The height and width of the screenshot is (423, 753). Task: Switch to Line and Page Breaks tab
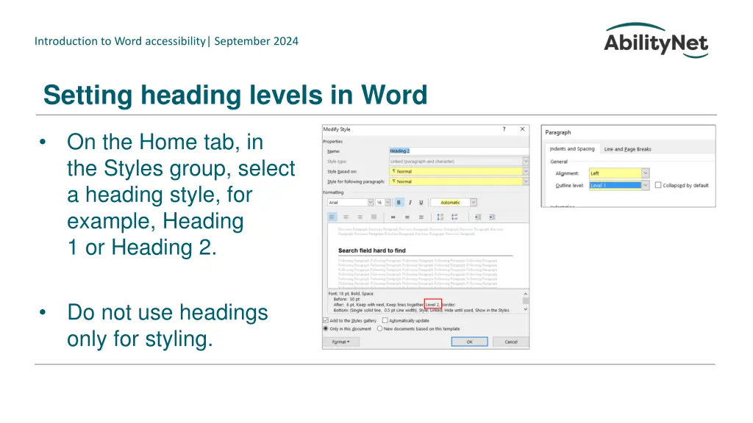[628, 149]
